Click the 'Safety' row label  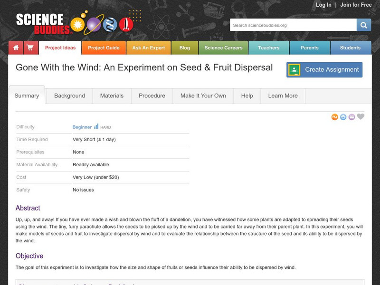pyautogui.click(x=23, y=190)
